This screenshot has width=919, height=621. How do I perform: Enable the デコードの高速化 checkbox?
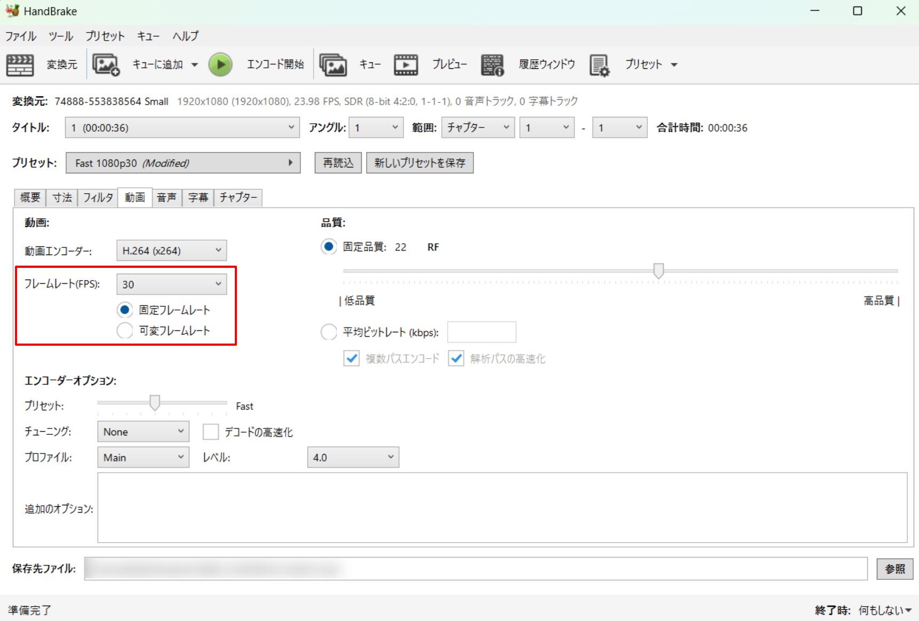coord(211,432)
